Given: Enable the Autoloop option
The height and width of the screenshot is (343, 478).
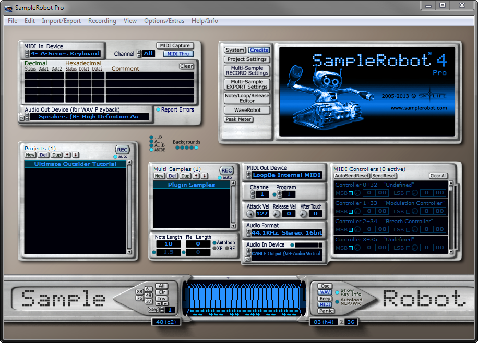Looking at the screenshot, I should pos(214,243).
